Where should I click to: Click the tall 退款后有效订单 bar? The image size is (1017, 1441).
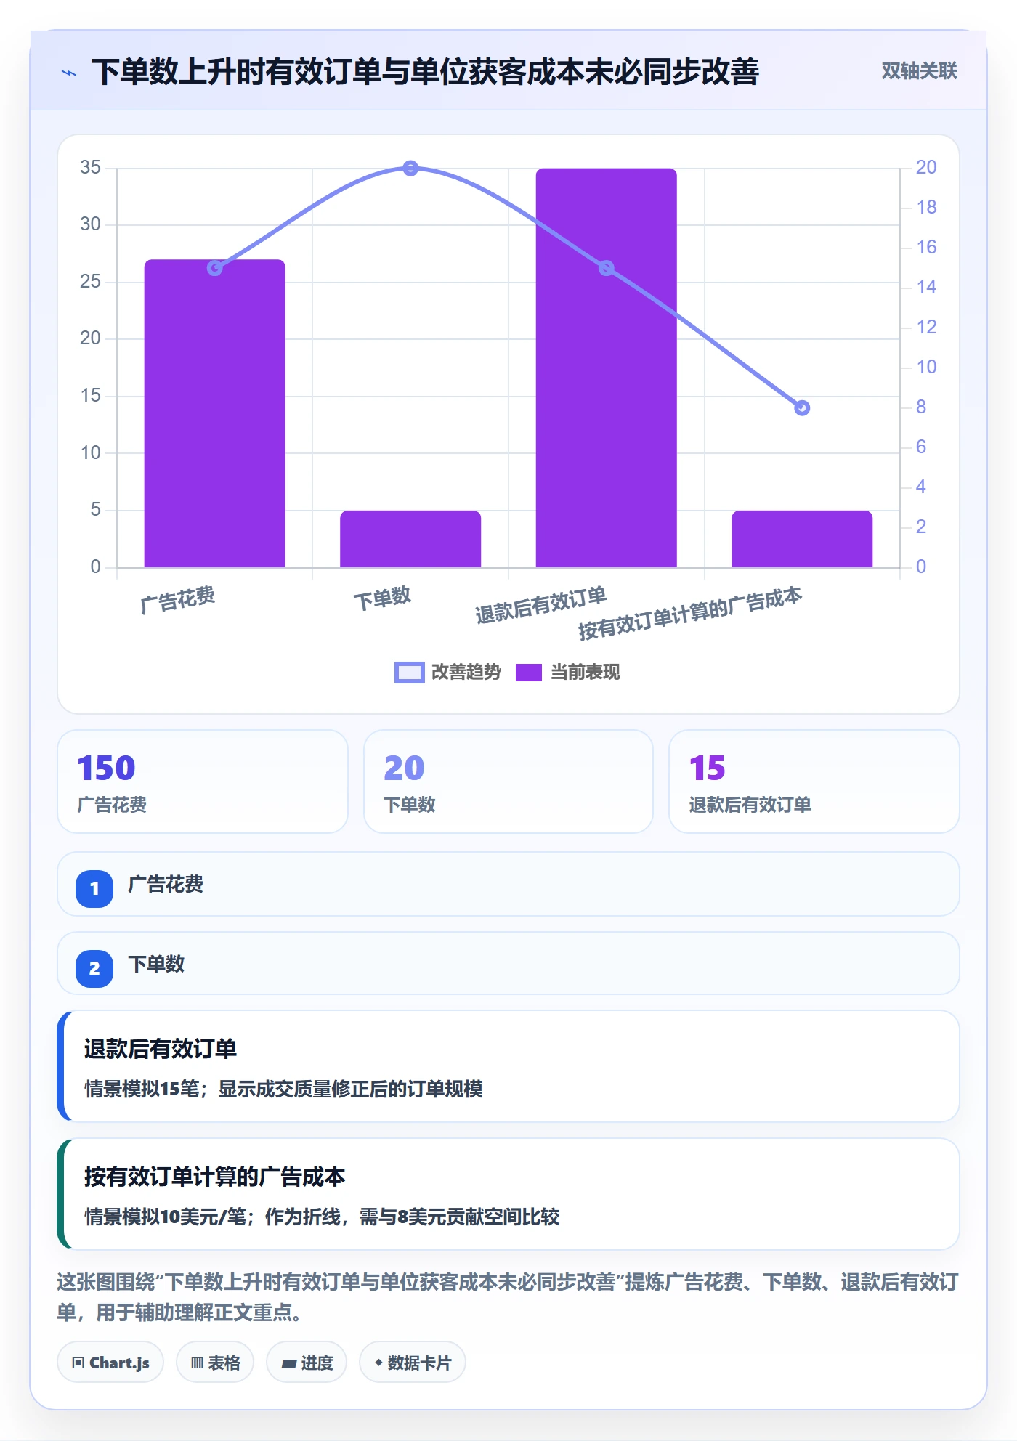[x=606, y=368]
